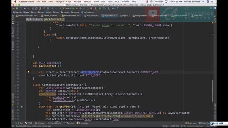Open the Structure tool window sidebar tab
Viewport: 228px width, 128px height.
point(13,33)
